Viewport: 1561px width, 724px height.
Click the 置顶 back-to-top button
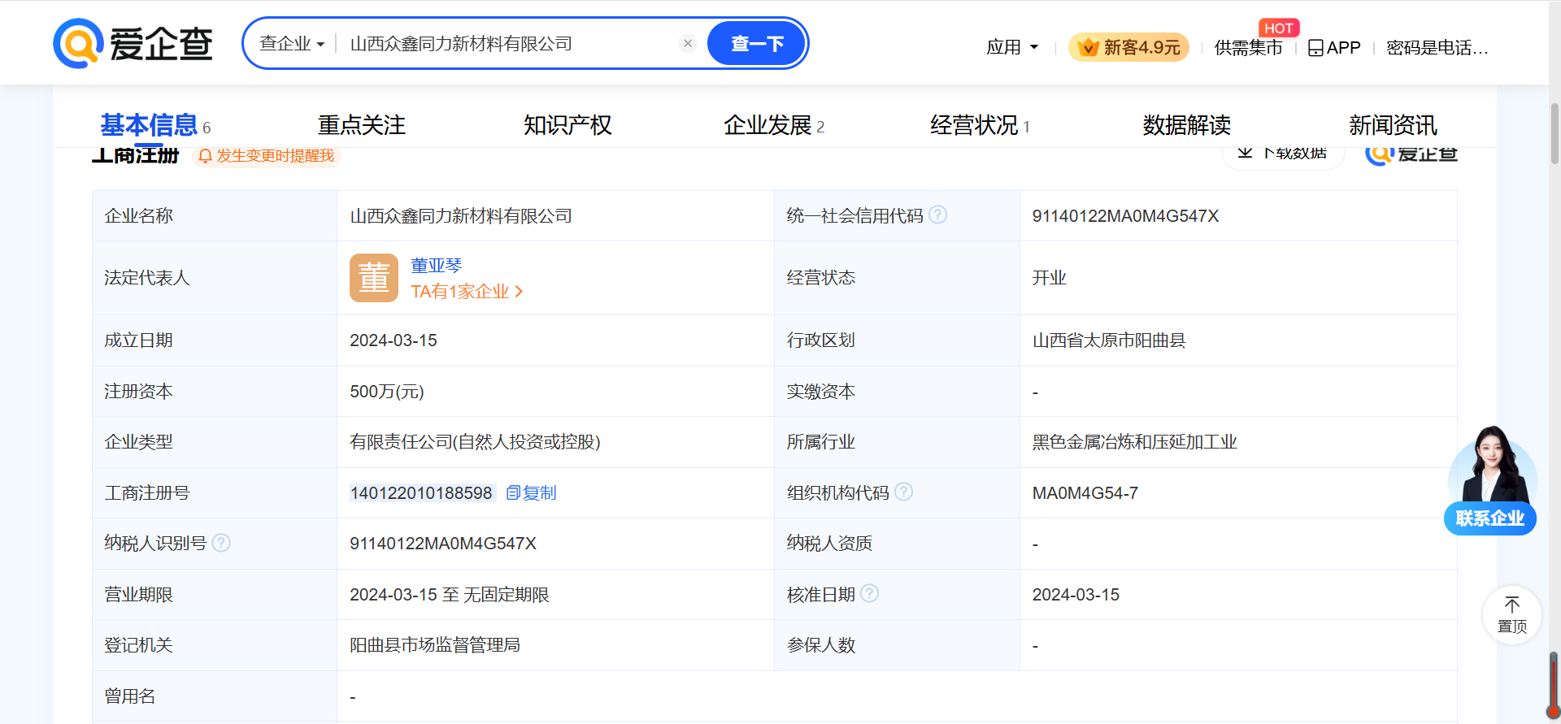click(x=1511, y=615)
